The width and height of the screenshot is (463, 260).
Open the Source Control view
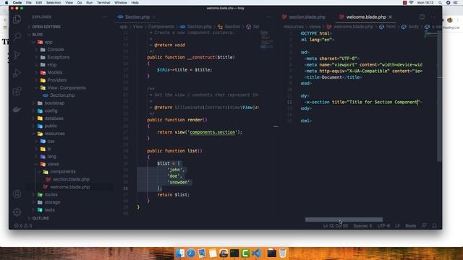tap(17, 55)
